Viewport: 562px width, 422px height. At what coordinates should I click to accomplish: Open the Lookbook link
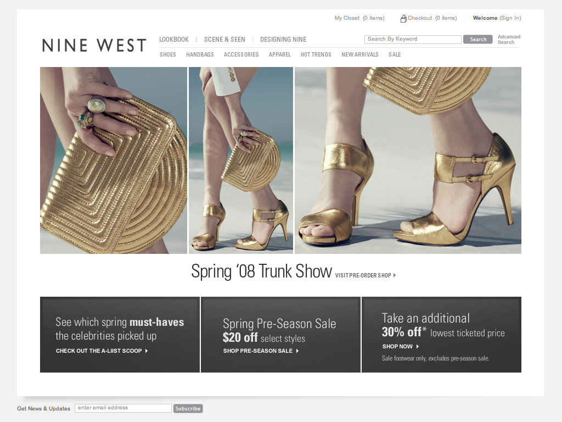point(174,40)
